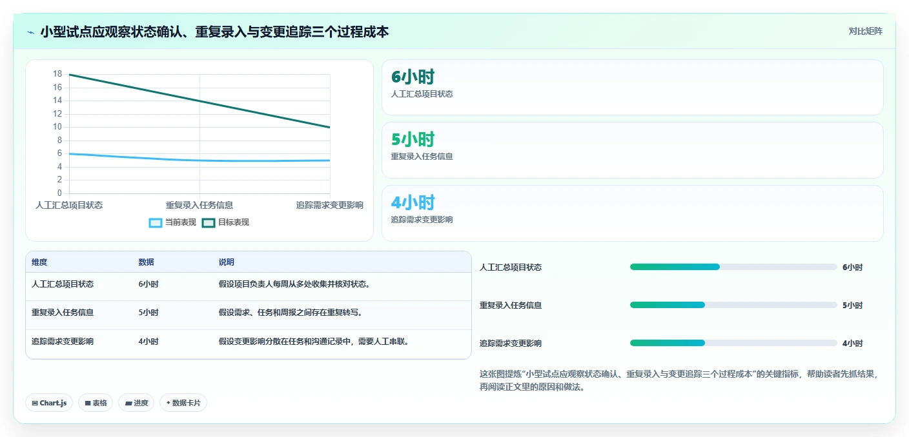Image resolution: width=909 pixels, height=437 pixels.
Task: Select the 表格 tag
Action: click(x=96, y=403)
